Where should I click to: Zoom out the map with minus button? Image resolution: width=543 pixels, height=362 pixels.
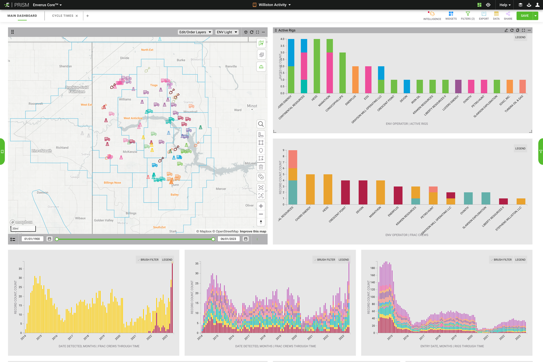point(261,214)
